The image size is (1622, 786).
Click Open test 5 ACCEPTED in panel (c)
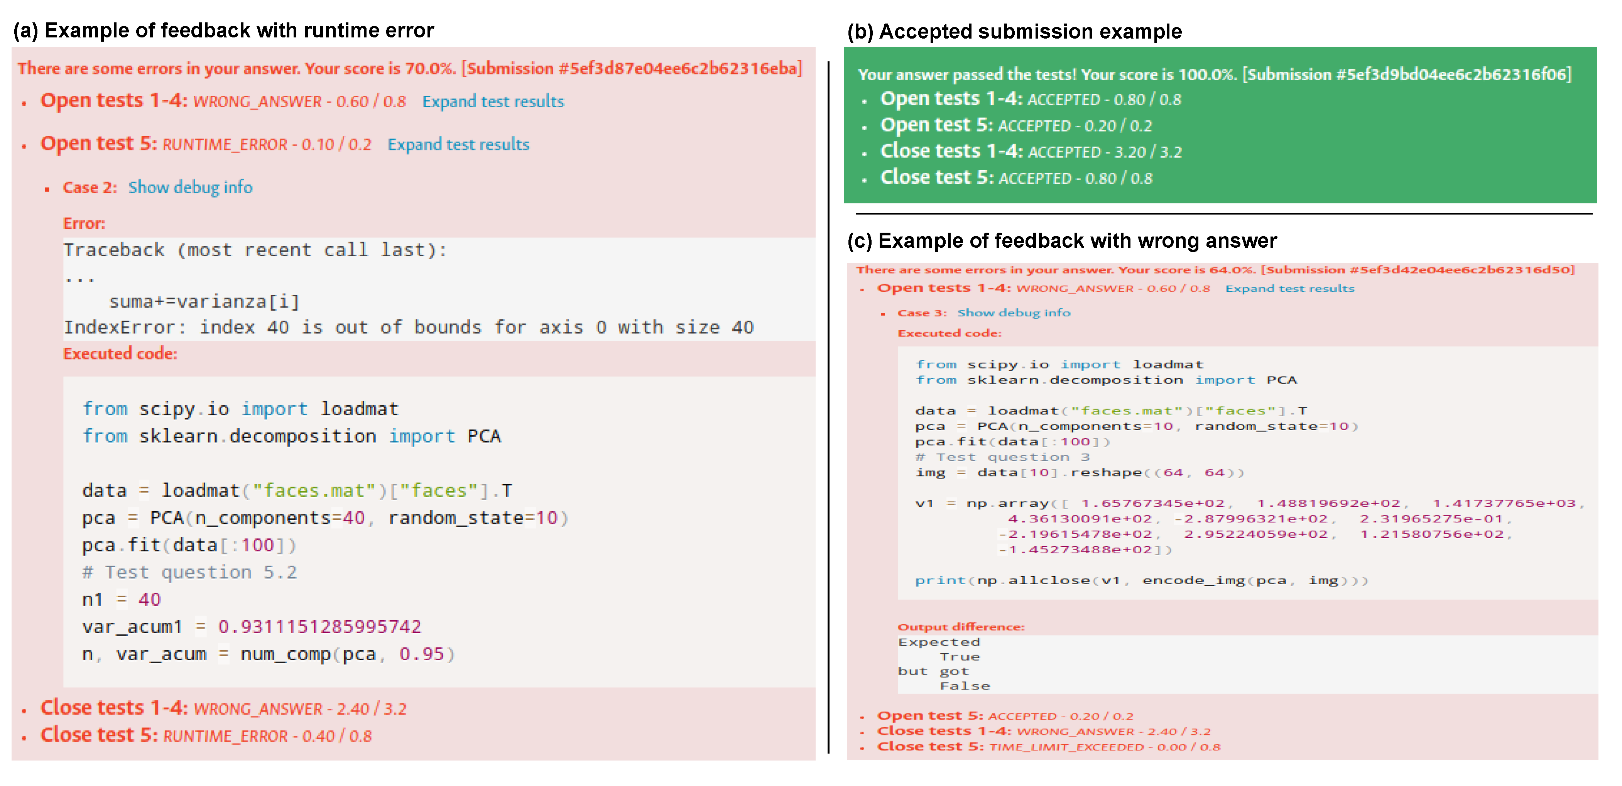[929, 715]
